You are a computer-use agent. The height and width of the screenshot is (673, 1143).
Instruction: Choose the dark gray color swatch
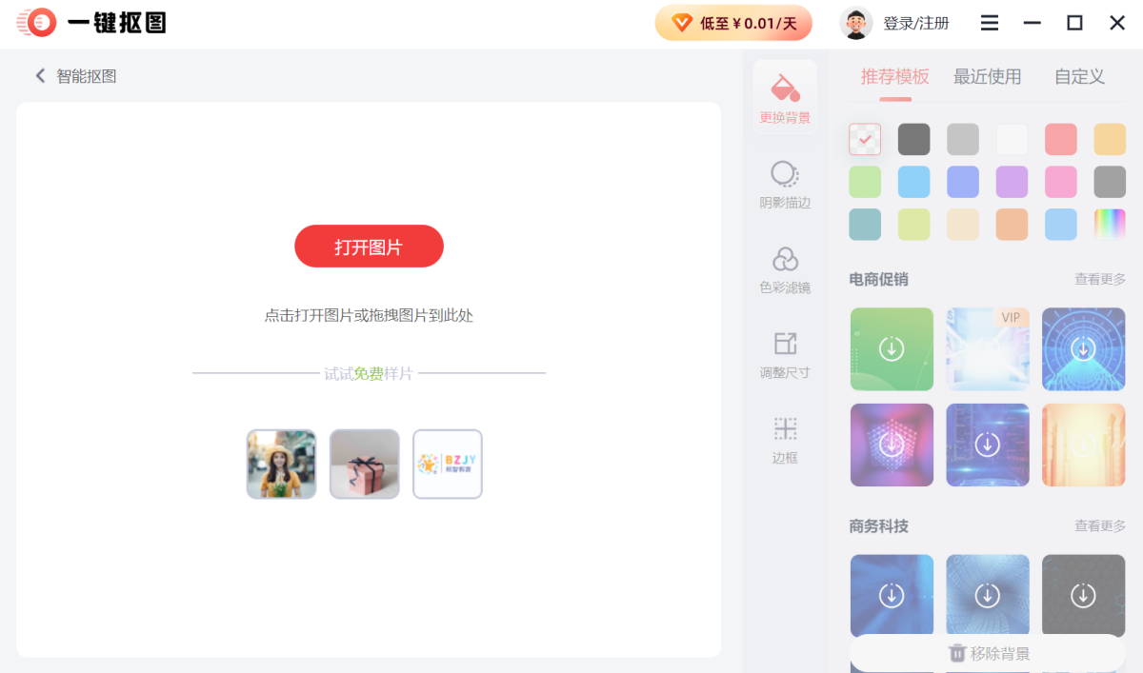pyautogui.click(x=913, y=139)
